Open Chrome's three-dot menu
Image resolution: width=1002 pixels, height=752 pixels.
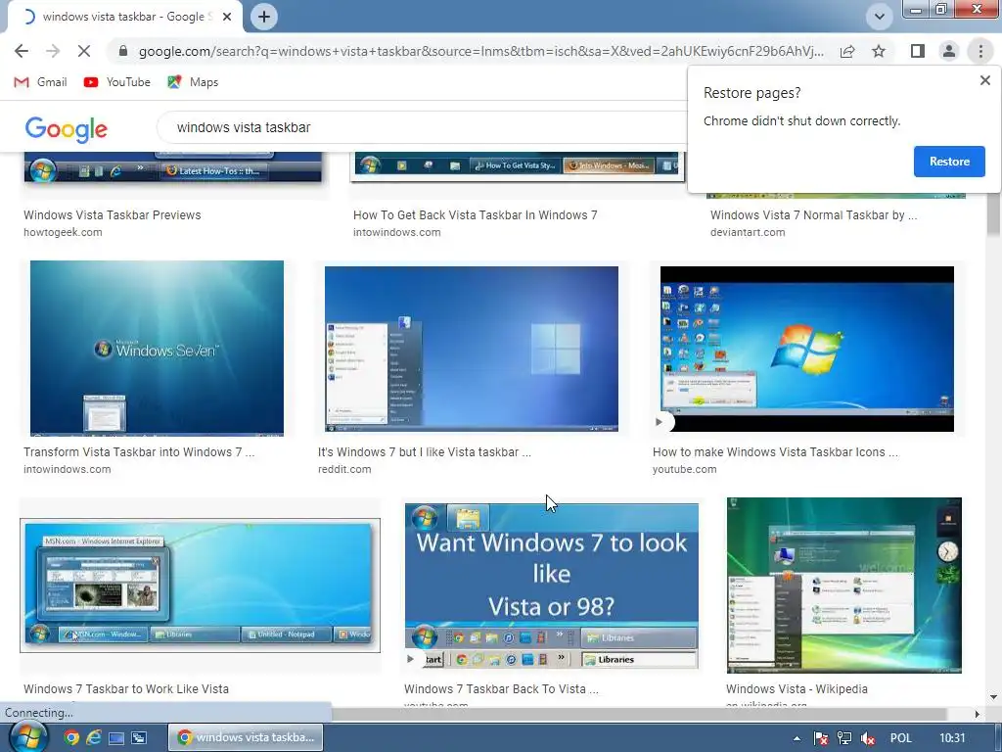pyautogui.click(x=980, y=51)
